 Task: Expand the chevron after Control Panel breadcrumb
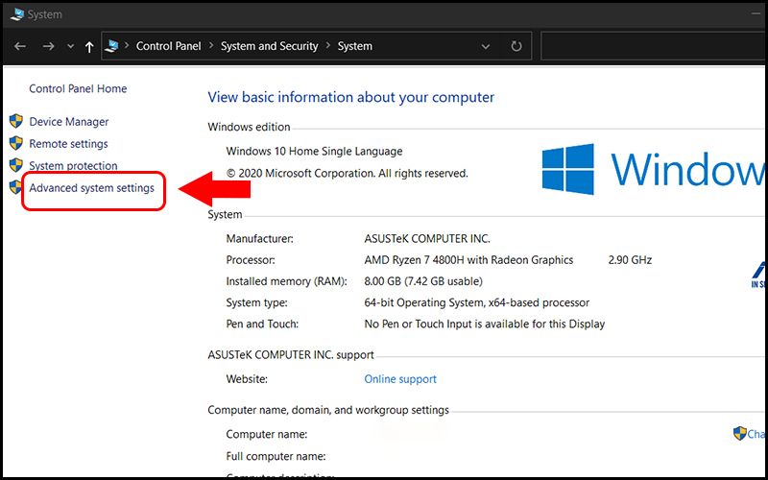pyautogui.click(x=209, y=46)
